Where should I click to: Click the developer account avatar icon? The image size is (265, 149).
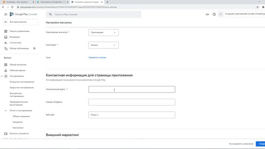click(x=221, y=14)
